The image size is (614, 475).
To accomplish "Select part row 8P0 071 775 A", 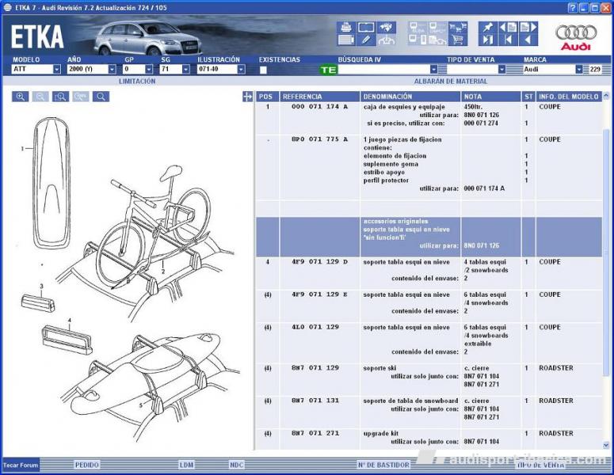I will 429,167.
